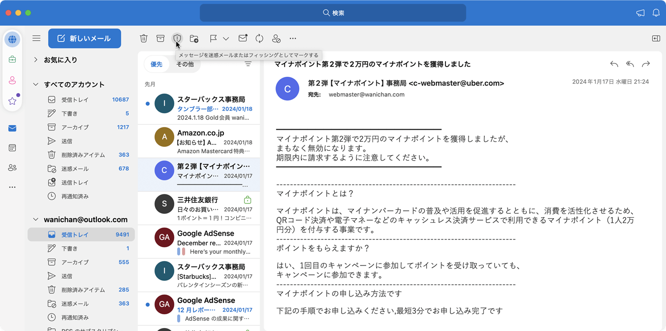
Task: Delete the selected email
Action: (143, 38)
